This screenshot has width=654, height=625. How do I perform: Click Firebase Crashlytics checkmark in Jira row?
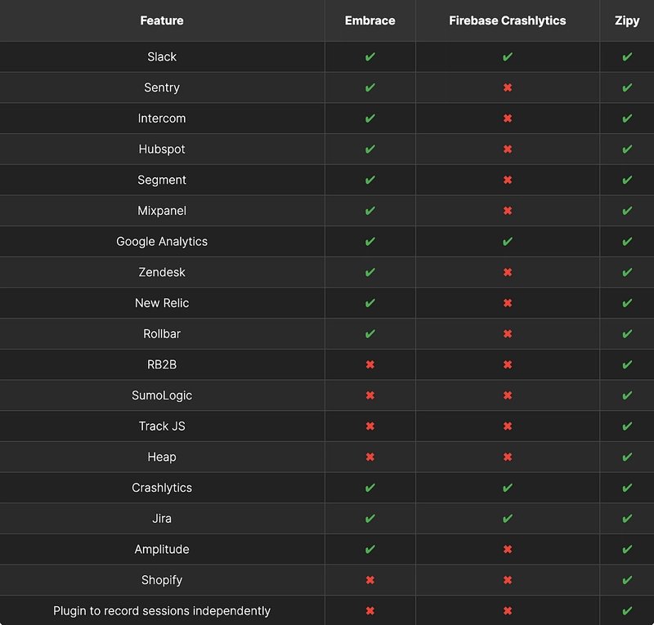click(507, 518)
